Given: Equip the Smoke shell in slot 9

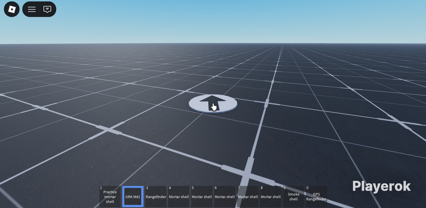Looking at the screenshot, I should (294, 197).
